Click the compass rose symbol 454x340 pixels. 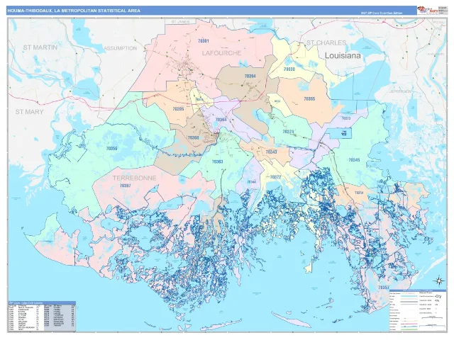[x=438, y=280]
